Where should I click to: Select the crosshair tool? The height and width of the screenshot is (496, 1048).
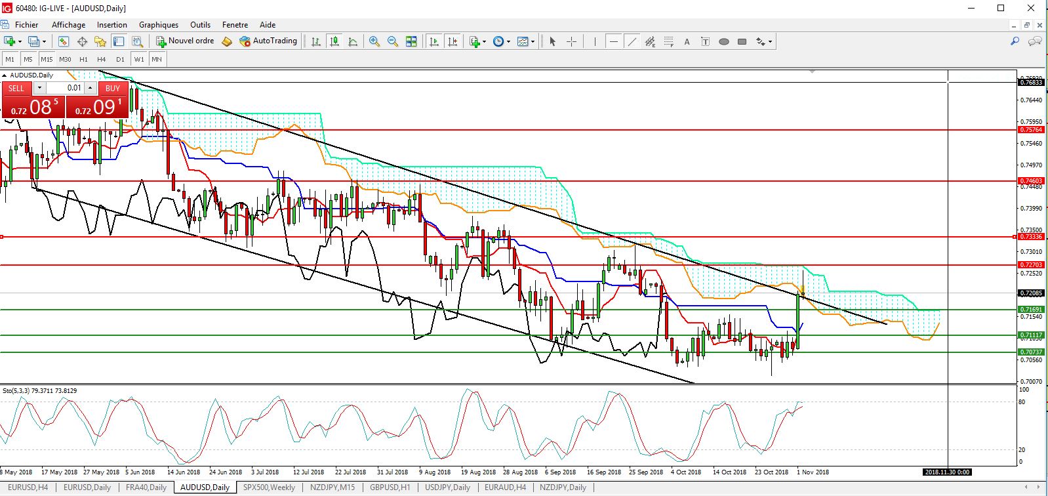(x=571, y=41)
